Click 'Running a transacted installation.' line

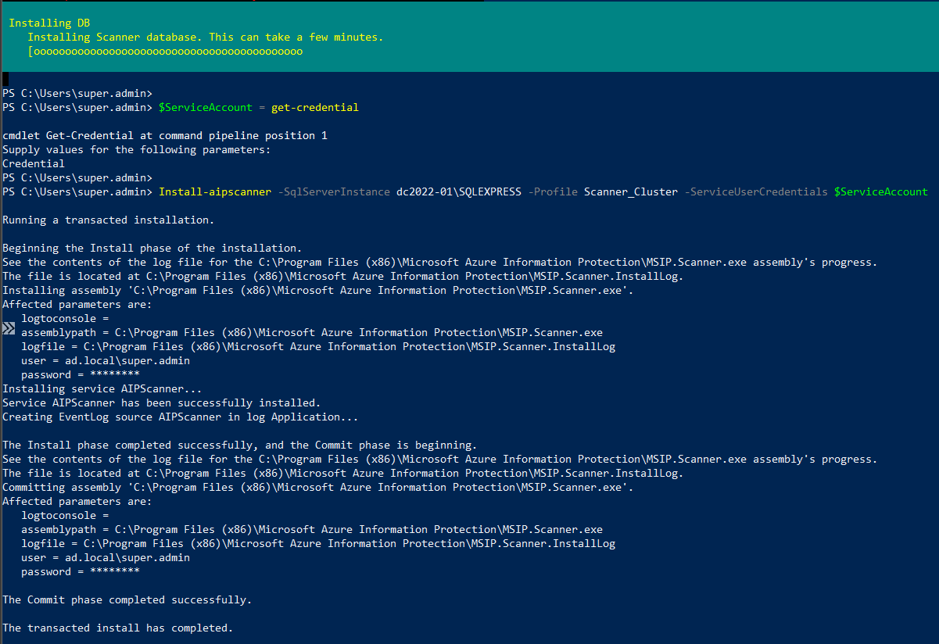(x=108, y=220)
